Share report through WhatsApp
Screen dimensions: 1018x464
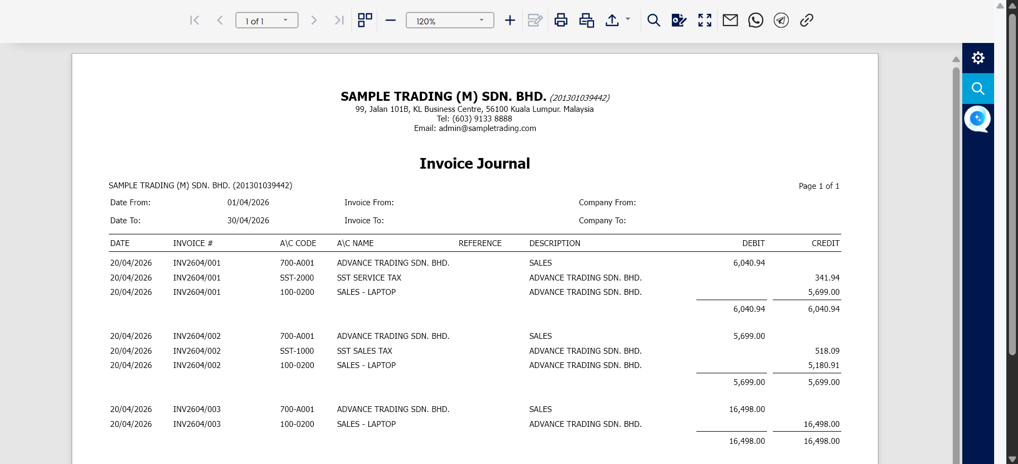[755, 21]
